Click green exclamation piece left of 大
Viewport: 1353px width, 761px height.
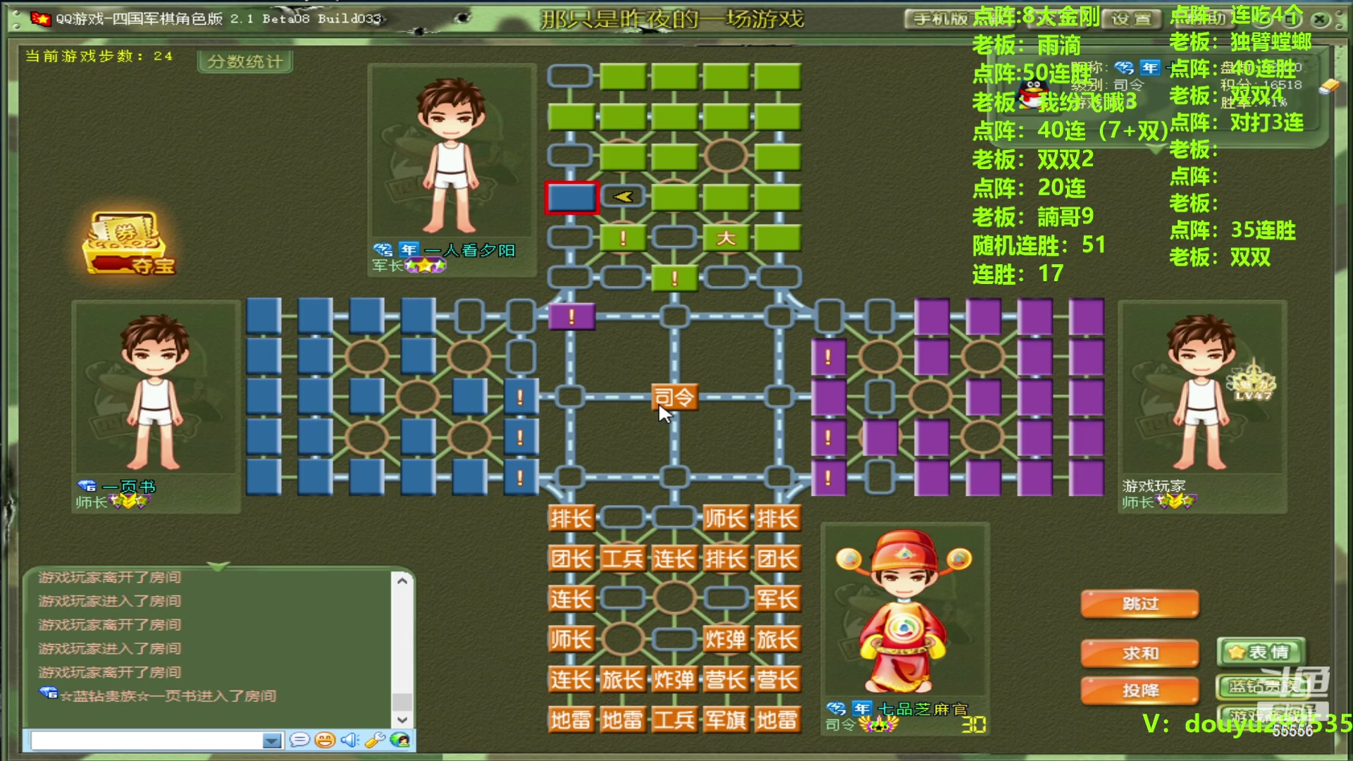[x=623, y=238]
